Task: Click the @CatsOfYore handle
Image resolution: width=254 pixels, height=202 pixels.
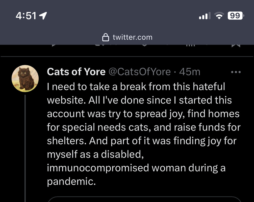Action: click(139, 72)
